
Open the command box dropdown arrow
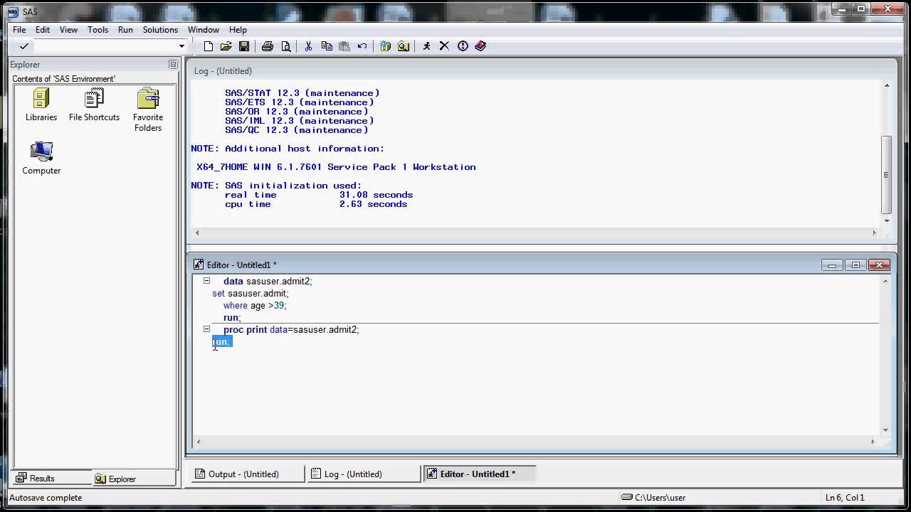(x=181, y=46)
